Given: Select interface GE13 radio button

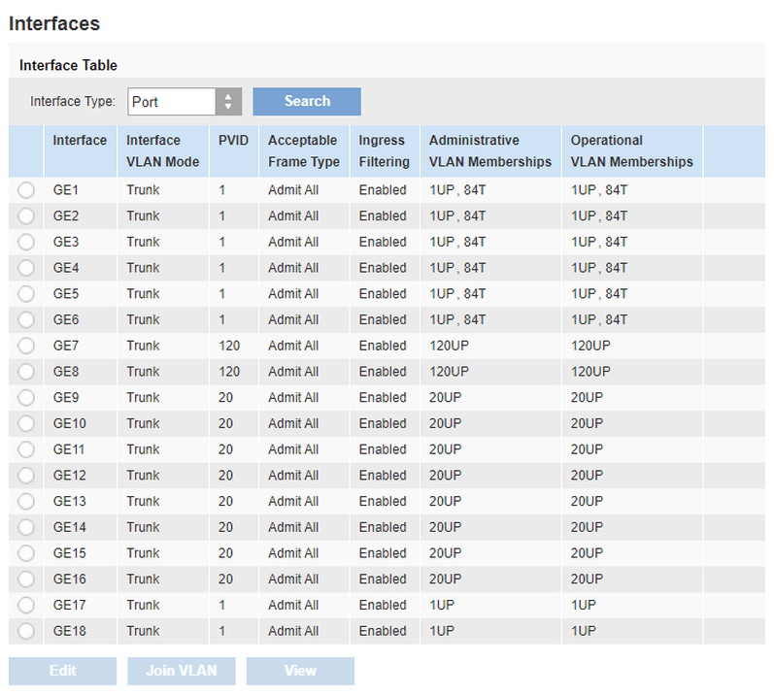Looking at the screenshot, I should 26,502.
